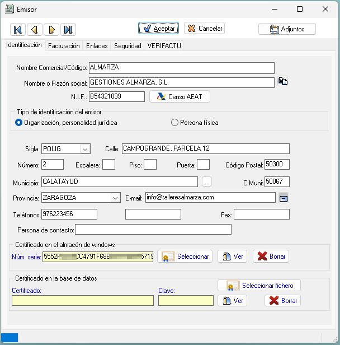The height and width of the screenshot is (345, 340).
Task: Go to the previous record
Action: (x=35, y=29)
